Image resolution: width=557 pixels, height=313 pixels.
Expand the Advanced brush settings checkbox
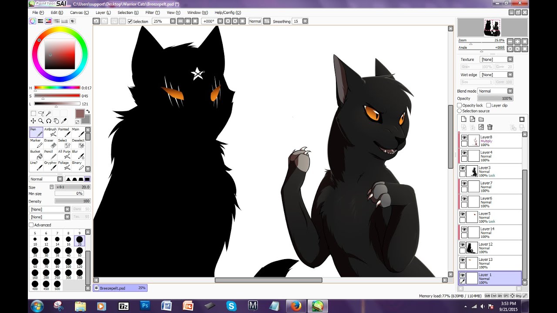pos(31,225)
